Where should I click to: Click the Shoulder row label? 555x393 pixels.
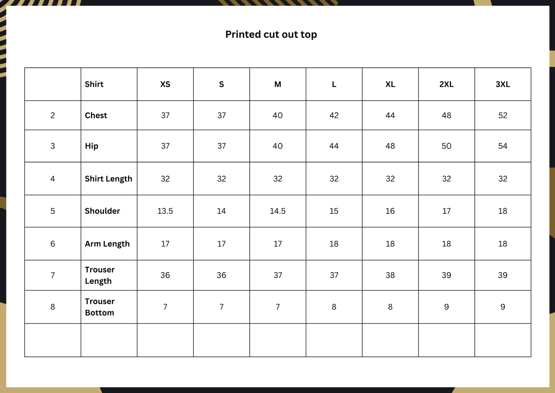102,211
